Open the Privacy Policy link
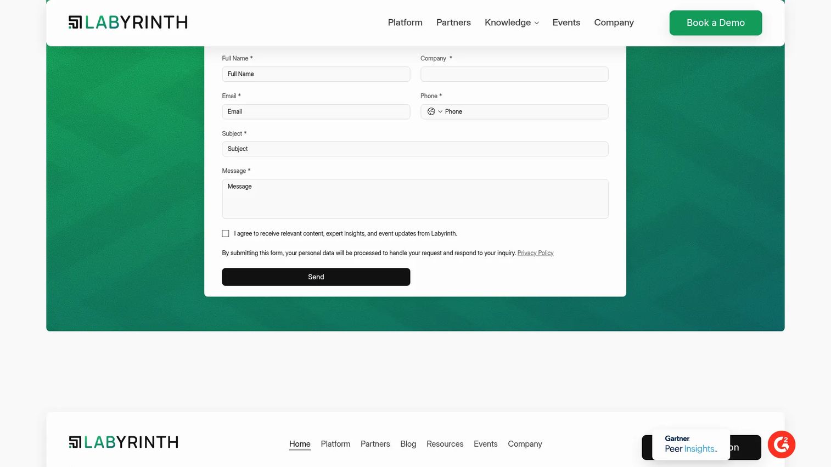Viewport: 831px width, 467px height. coord(535,253)
